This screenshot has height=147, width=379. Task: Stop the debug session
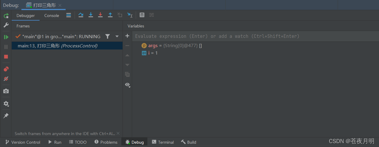(6, 57)
